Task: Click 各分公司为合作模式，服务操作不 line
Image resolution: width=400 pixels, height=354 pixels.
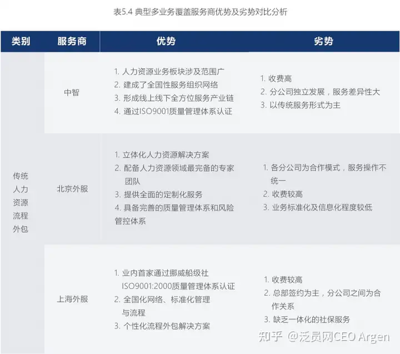Action: click(x=325, y=168)
